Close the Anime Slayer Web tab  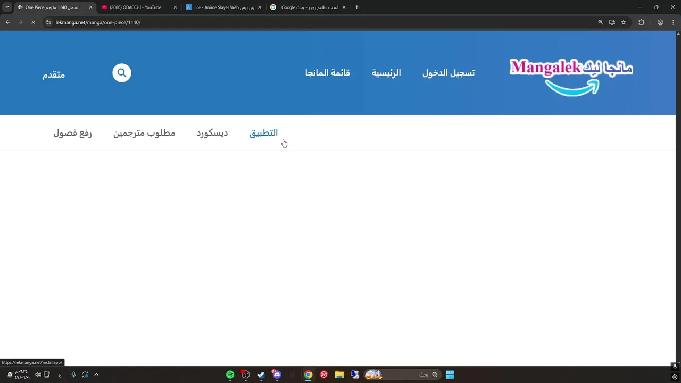[260, 7]
